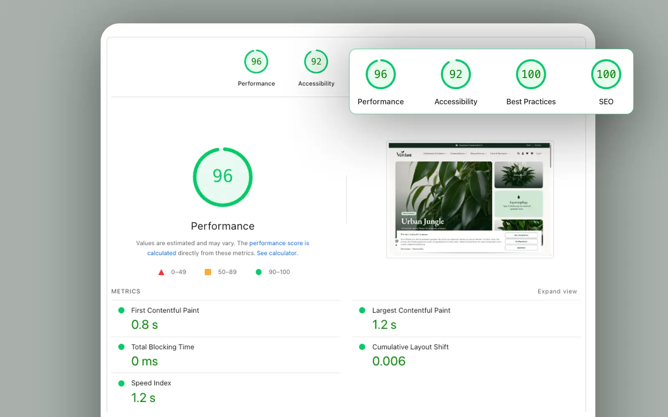Click the First Contentful Paint label
The height and width of the screenshot is (417, 668).
click(x=165, y=310)
